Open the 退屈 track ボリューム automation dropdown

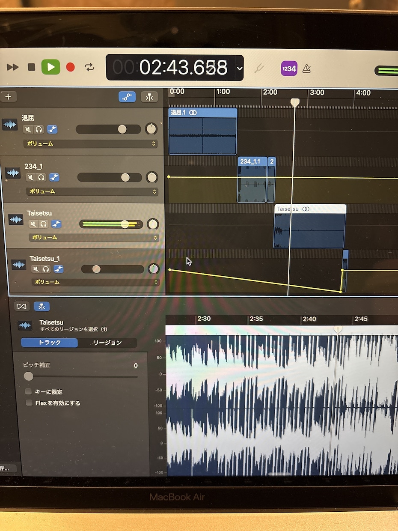(90, 144)
